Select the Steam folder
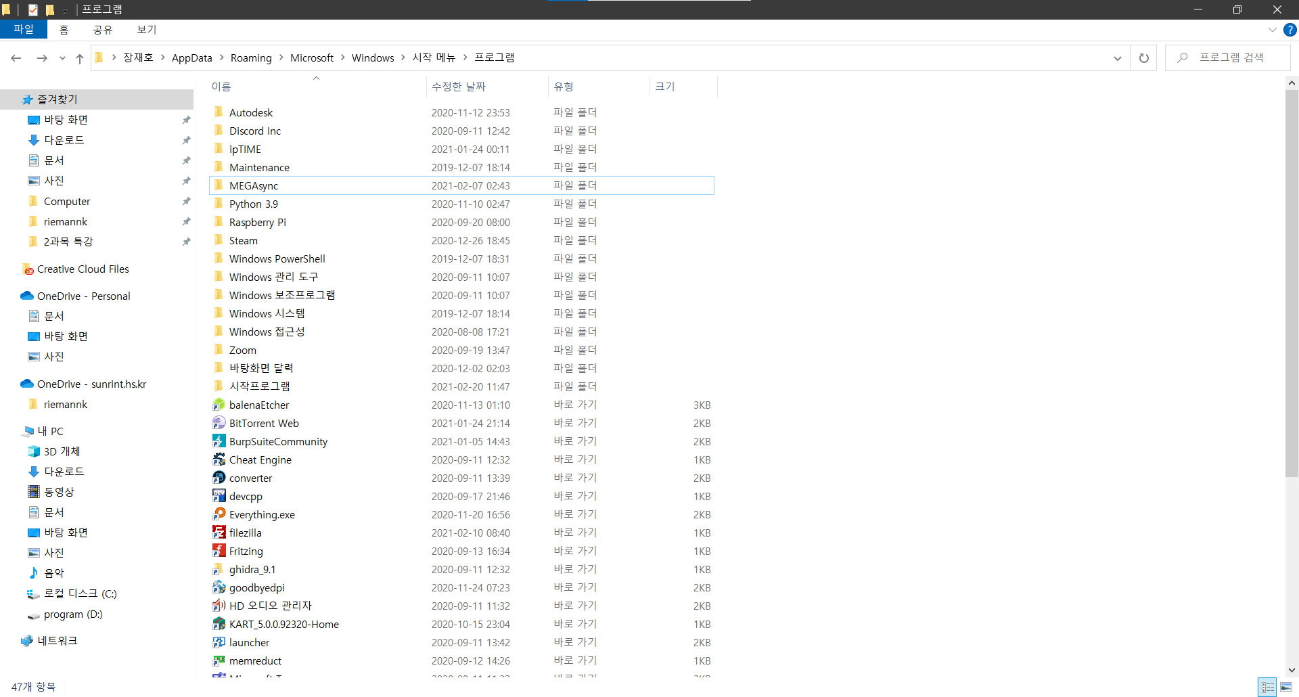Viewport: 1299px width, 697px height. [x=243, y=241]
